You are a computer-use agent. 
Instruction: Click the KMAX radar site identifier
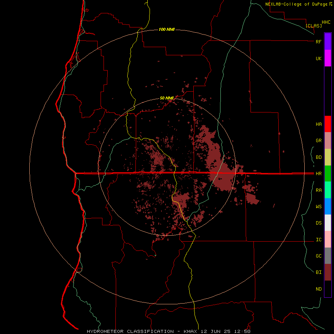point(190,331)
